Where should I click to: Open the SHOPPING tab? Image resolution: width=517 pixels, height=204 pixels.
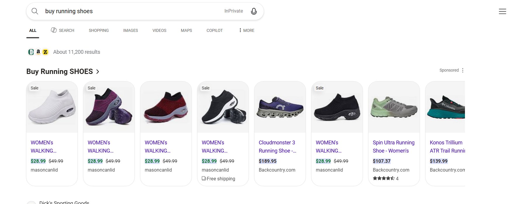[x=99, y=30]
